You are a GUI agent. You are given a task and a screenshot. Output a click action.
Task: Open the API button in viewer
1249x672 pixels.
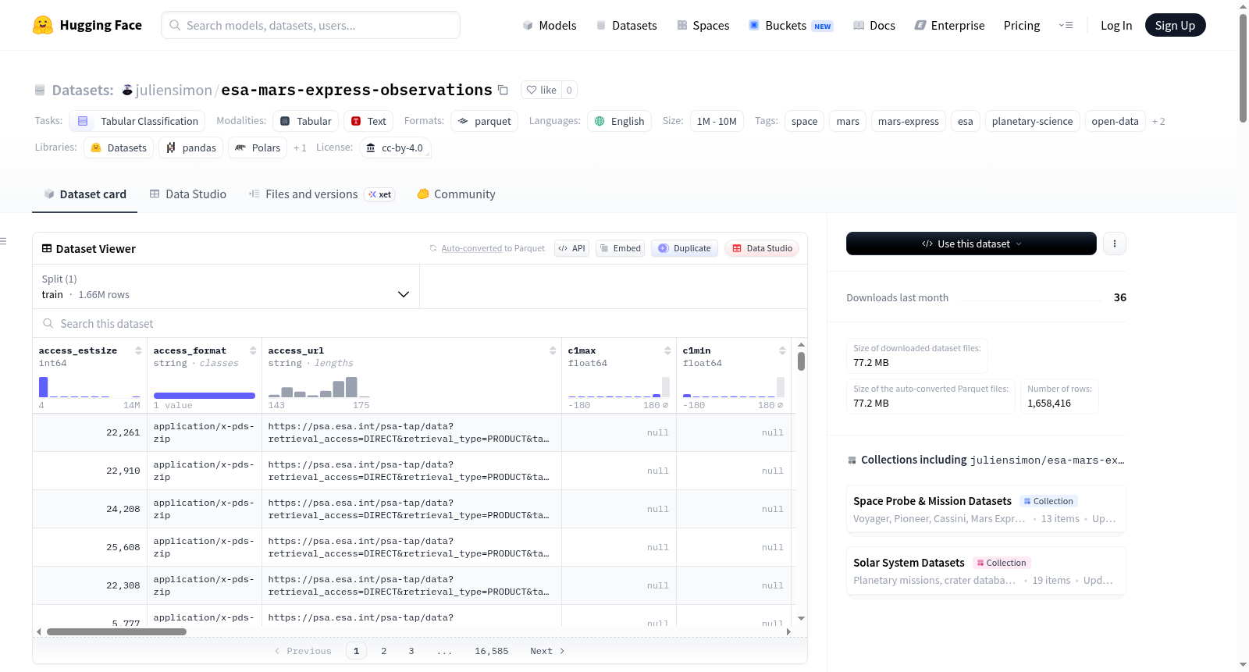click(x=571, y=248)
